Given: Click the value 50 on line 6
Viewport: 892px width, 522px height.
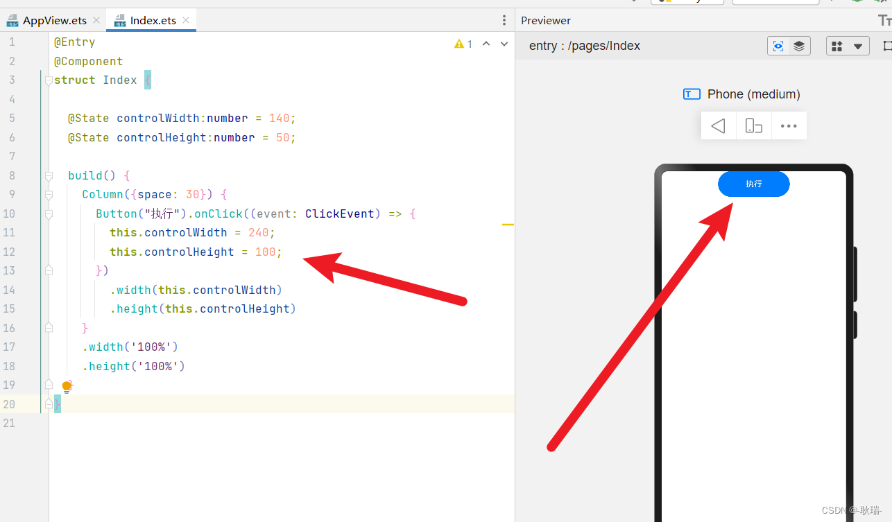Looking at the screenshot, I should (x=283, y=138).
